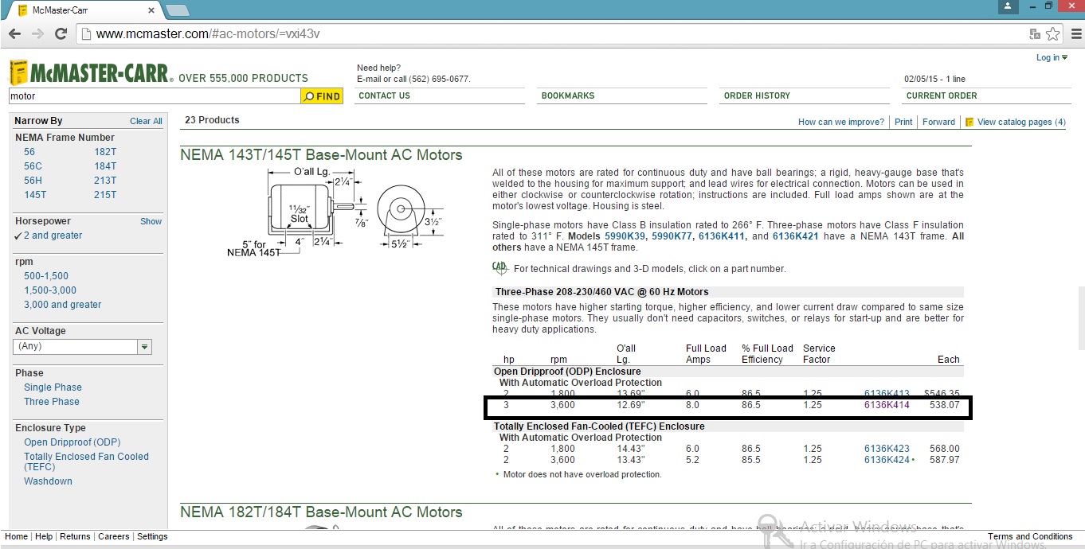The width and height of the screenshot is (1085, 549).
Task: Click the Home footer link
Action: 16,536
